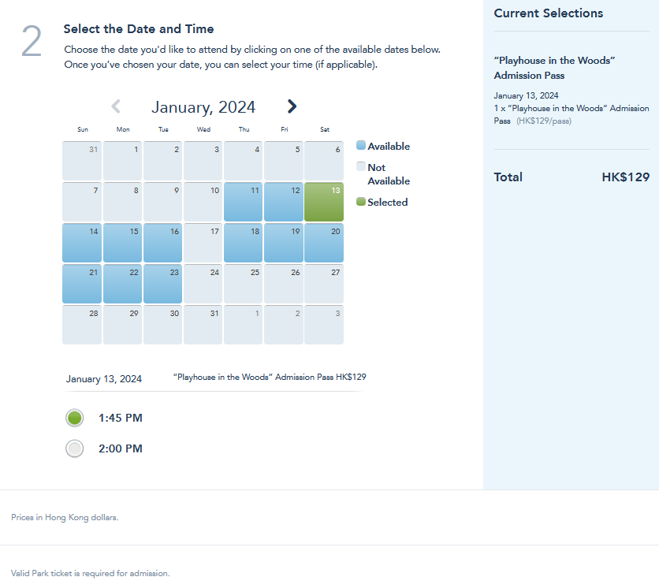
Task: Pick Saturday January 20
Action: [324, 243]
